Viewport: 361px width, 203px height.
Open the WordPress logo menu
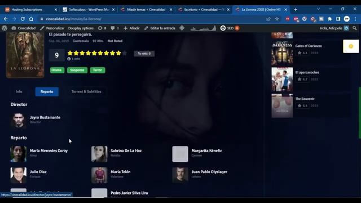click(5, 28)
